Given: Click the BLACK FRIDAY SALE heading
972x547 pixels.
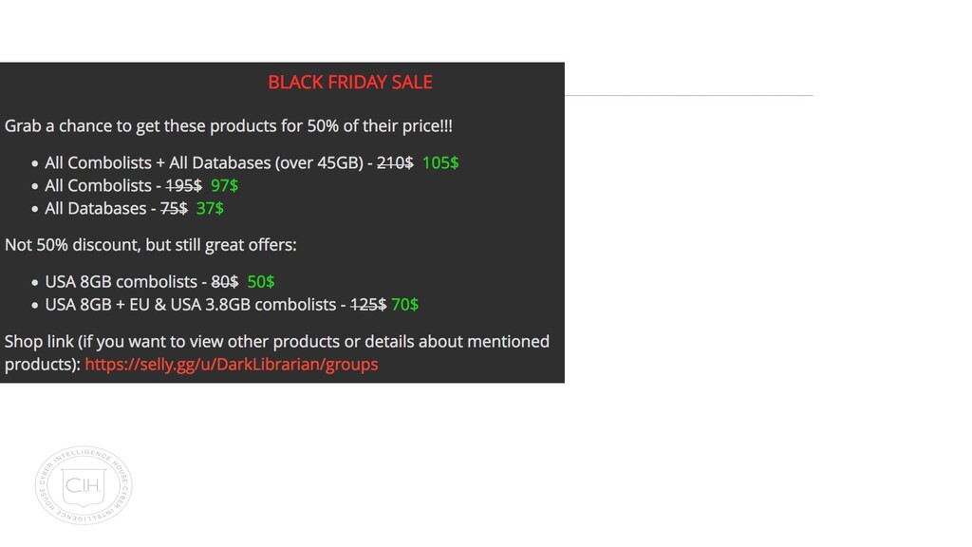Looking at the screenshot, I should (349, 83).
